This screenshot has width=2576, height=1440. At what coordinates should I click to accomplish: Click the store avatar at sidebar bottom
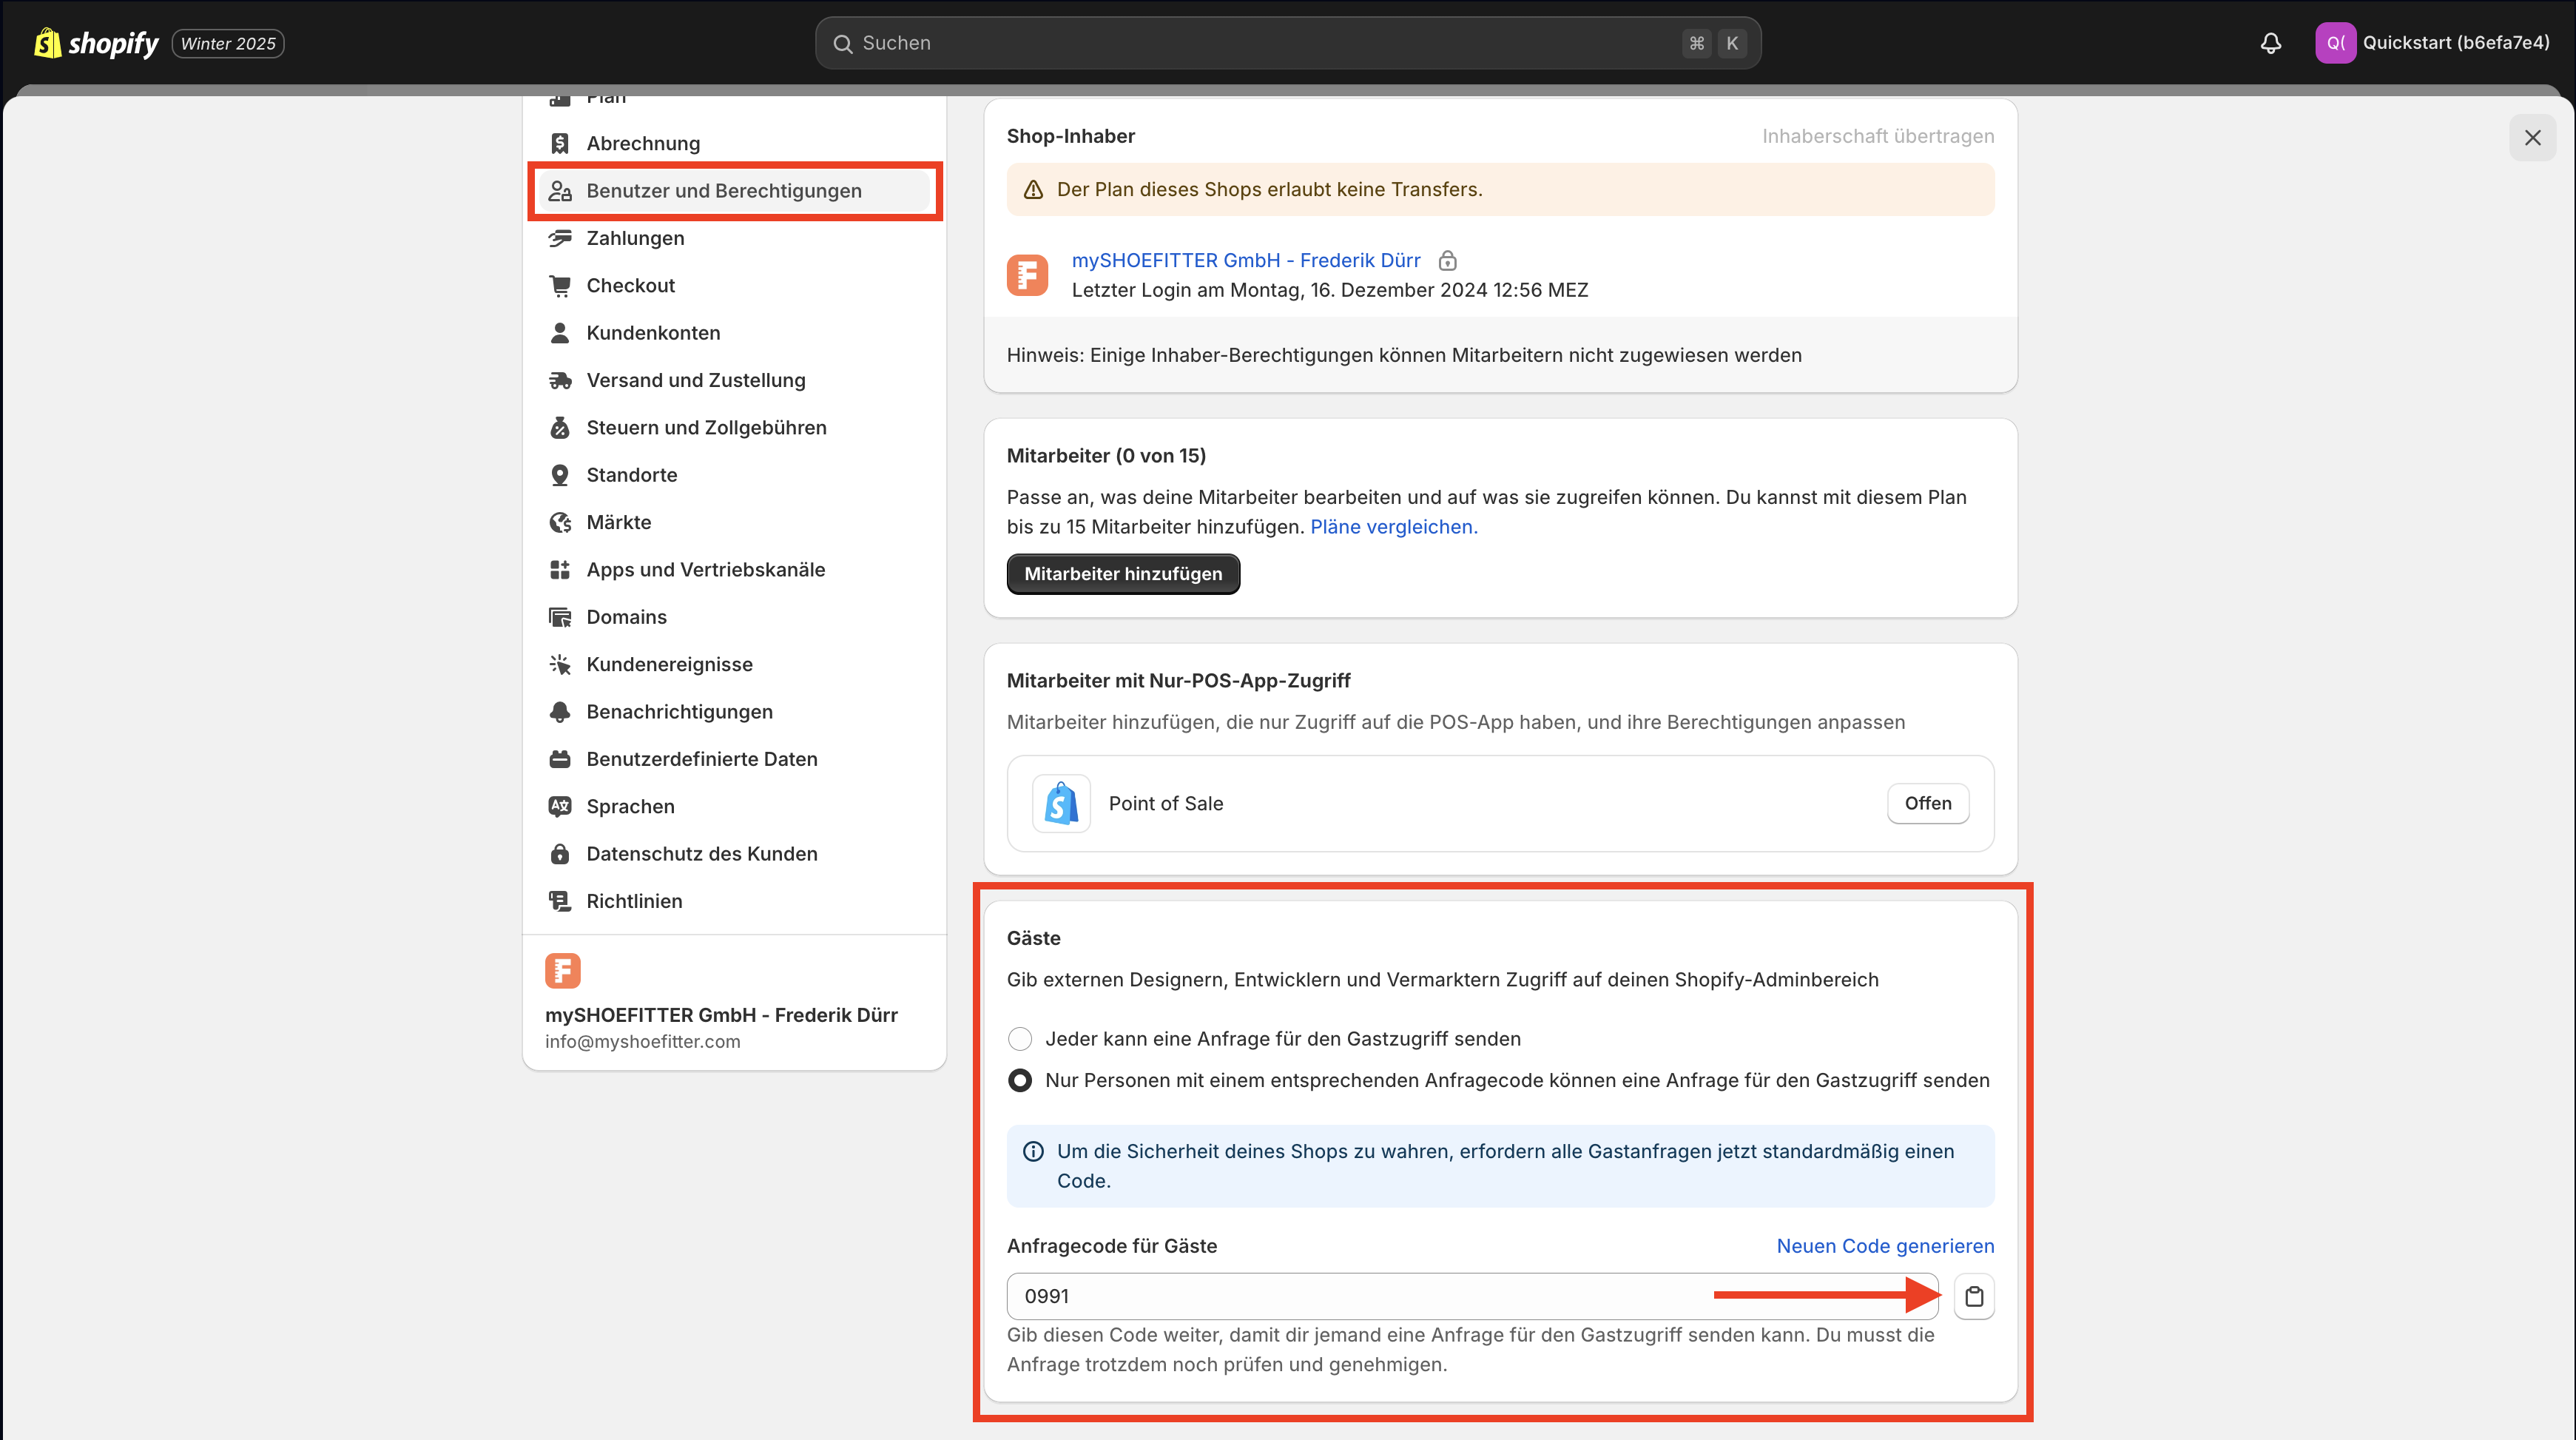tap(562, 970)
